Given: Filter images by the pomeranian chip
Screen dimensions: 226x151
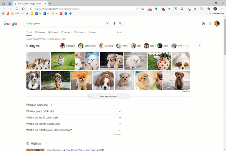Looking at the screenshot, I should click(x=88, y=46).
